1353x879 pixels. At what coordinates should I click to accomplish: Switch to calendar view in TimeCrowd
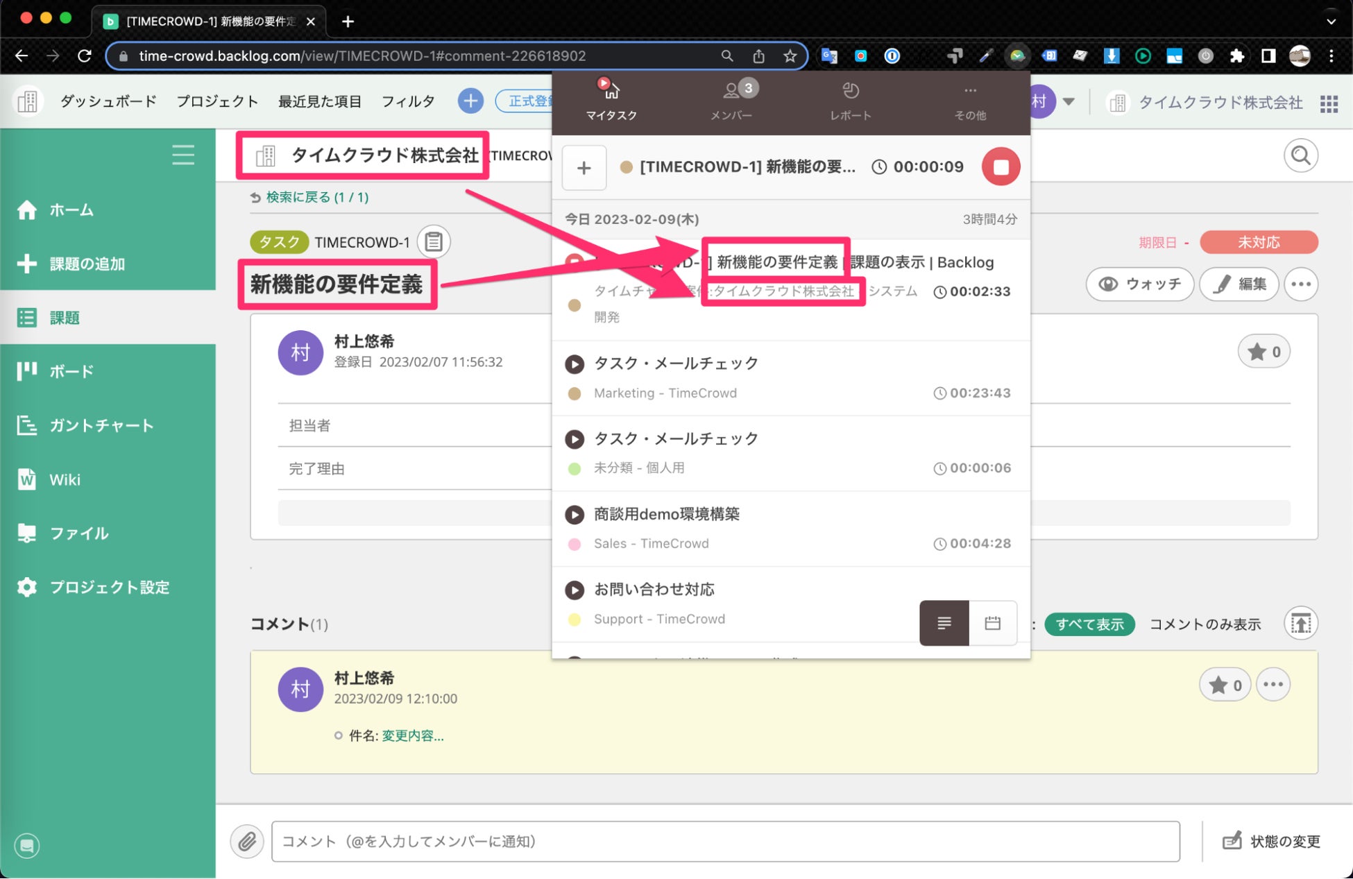point(992,623)
